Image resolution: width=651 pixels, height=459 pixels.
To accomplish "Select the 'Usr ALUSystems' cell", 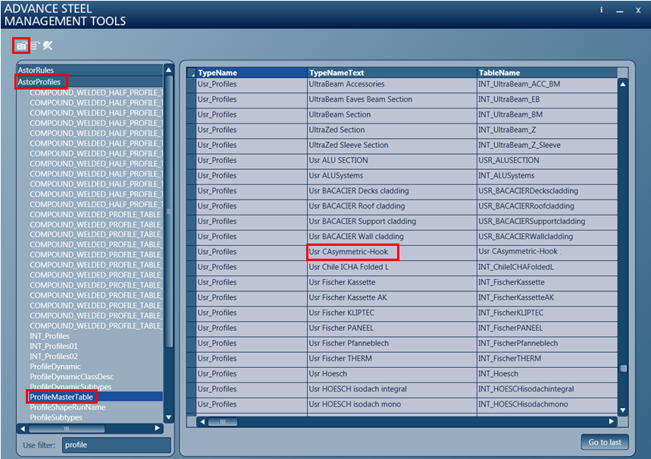I will (392, 175).
